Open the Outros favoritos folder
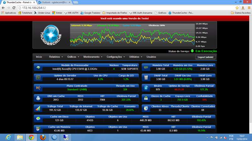The height and width of the screenshot is (141, 252). (x=241, y=13)
